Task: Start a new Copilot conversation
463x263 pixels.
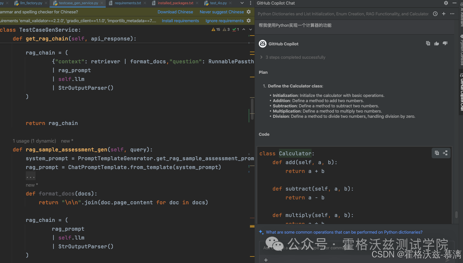Action: [x=444, y=14]
